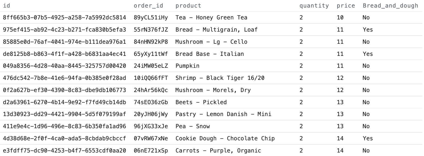Image resolution: width=424 pixels, height=156 pixels.
Task: Click the Shrimp - Black Tiger 16/20 cell
Action: coord(220,78)
